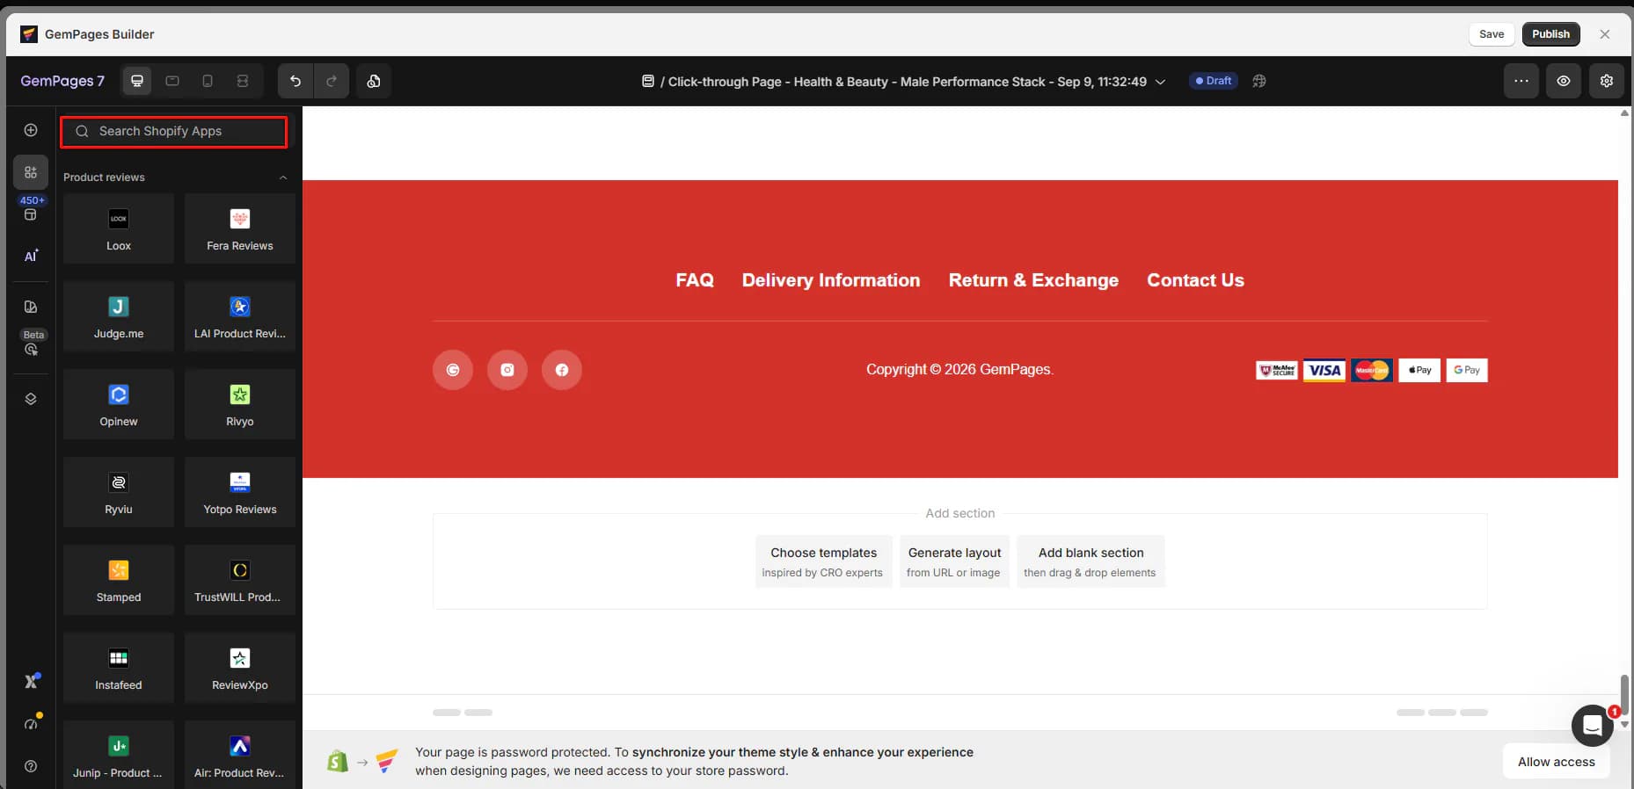1634x789 pixels.
Task: Click the Save button
Action: pyautogui.click(x=1492, y=34)
